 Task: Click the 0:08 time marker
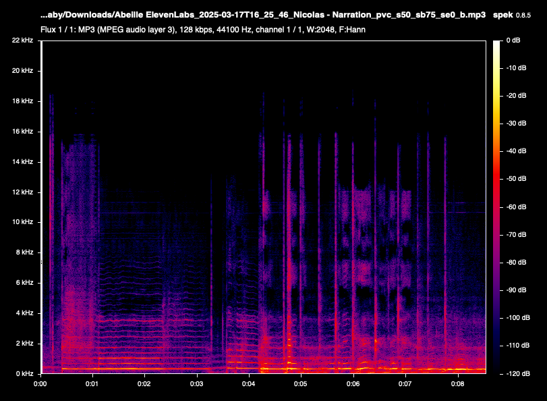pos(457,383)
